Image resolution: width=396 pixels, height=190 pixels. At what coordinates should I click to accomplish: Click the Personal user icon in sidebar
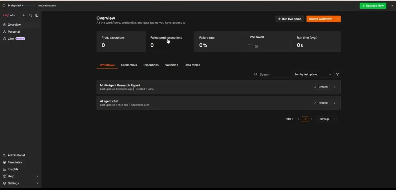(x=4, y=32)
